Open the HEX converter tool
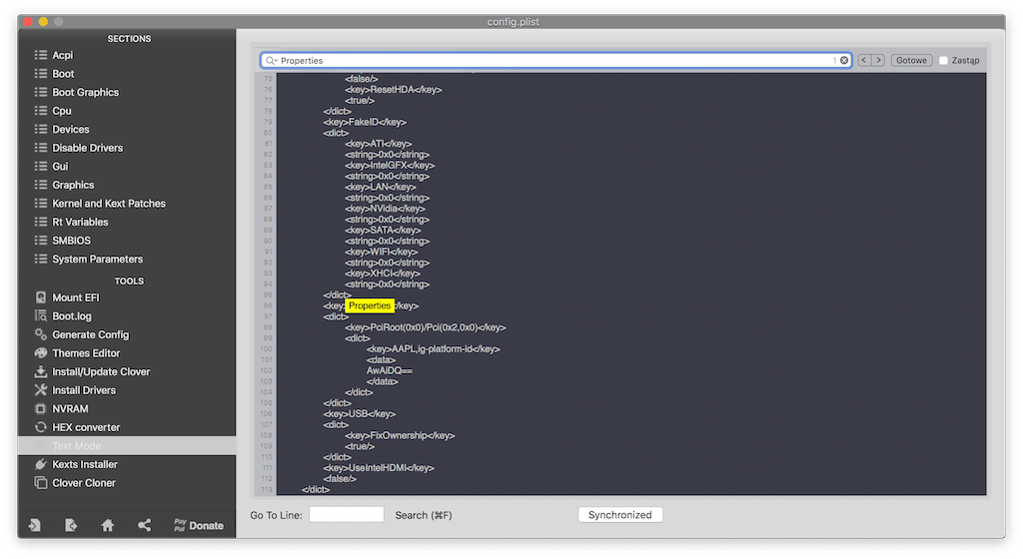This screenshot has height=559, width=1023. (x=86, y=427)
